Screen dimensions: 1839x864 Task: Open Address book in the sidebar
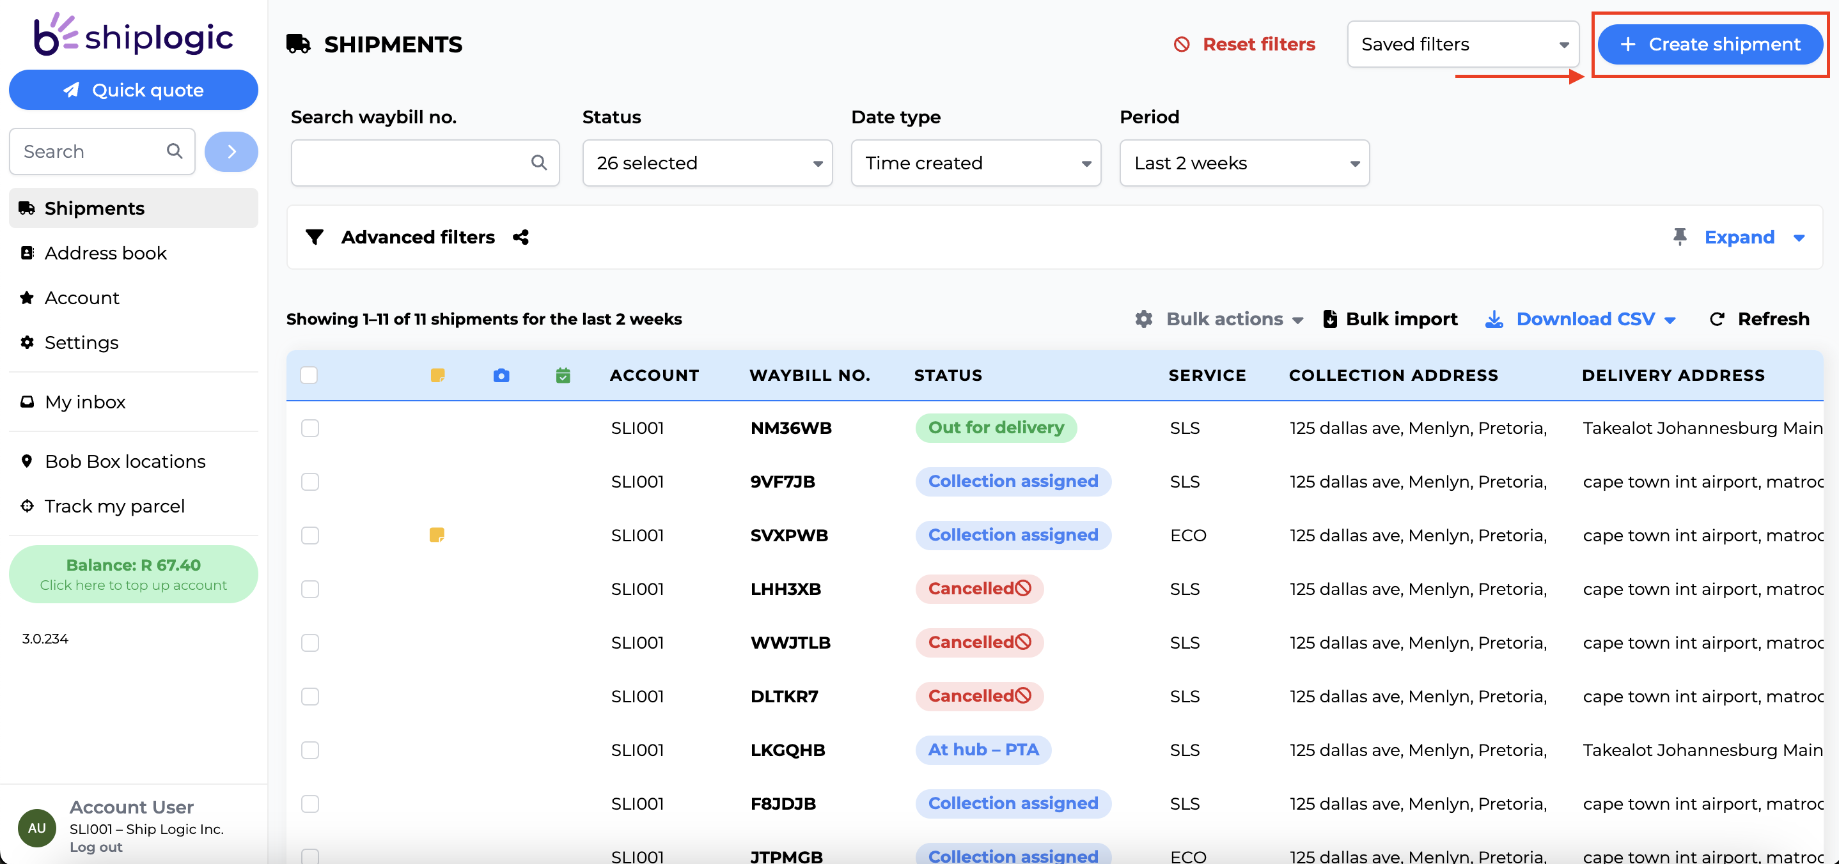(x=134, y=253)
